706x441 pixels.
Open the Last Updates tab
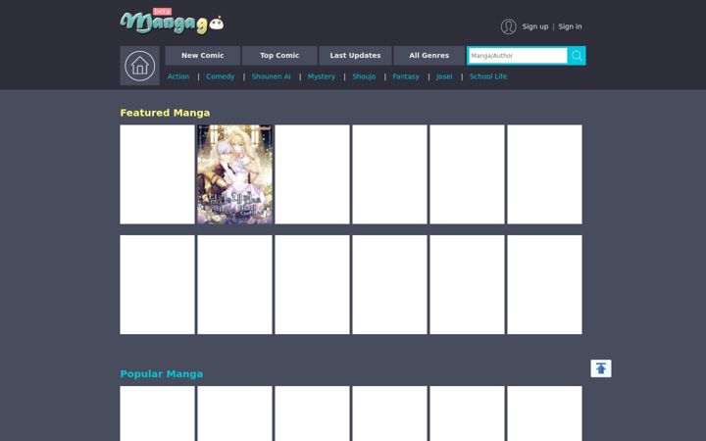tap(355, 55)
